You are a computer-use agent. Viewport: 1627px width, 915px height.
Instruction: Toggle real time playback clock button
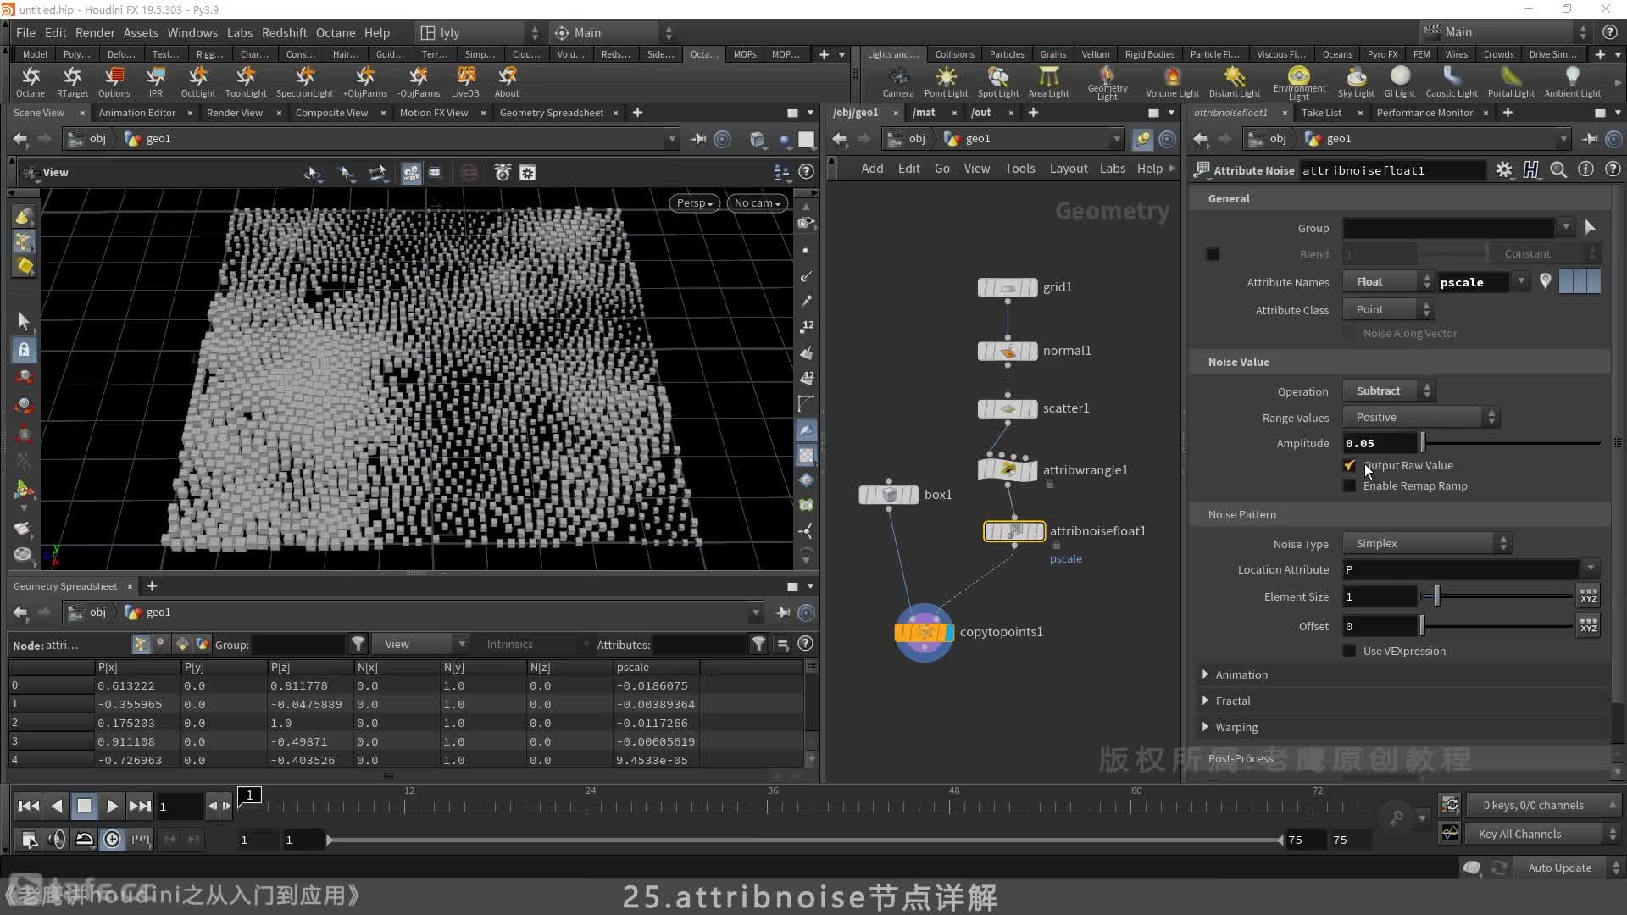coord(112,840)
